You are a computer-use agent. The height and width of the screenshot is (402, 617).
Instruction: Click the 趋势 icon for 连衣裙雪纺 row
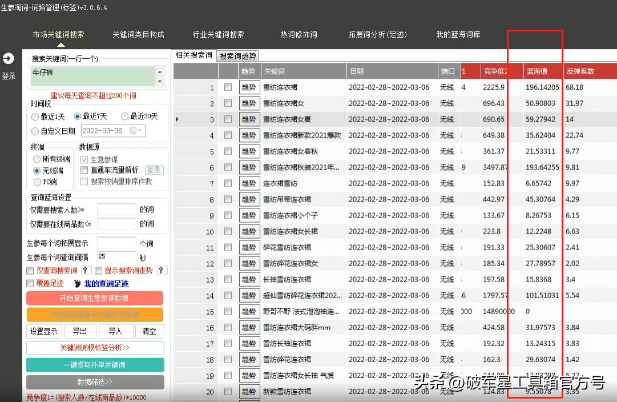(x=249, y=183)
